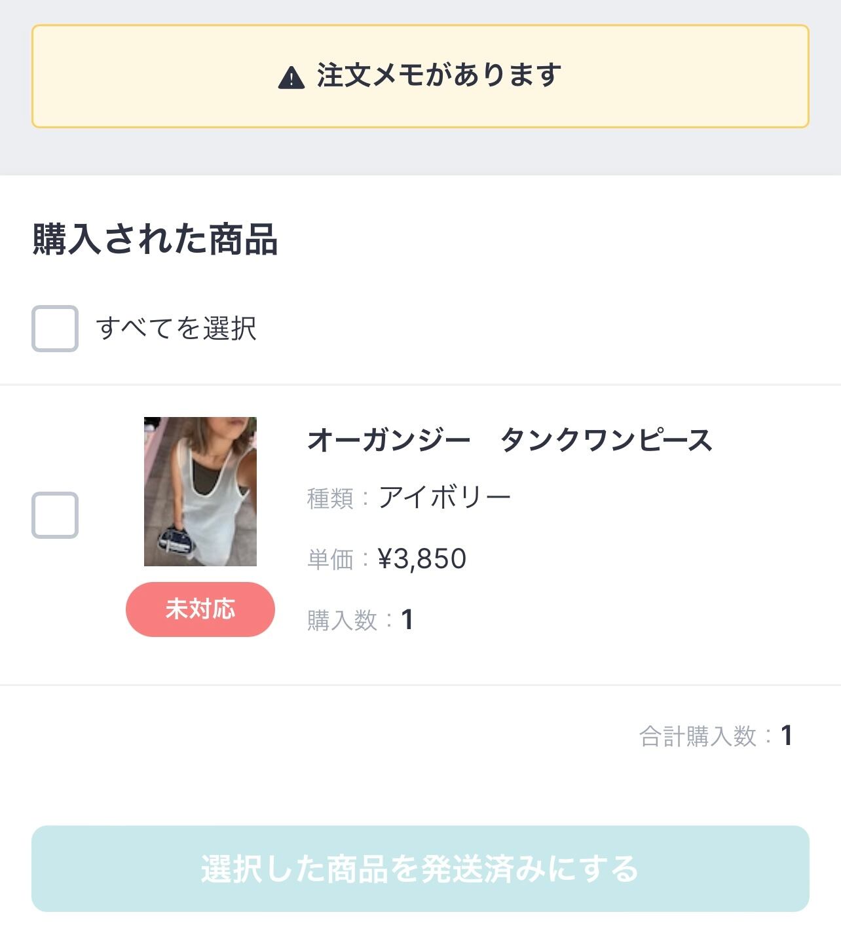The width and height of the screenshot is (841, 927).
Task: Click the number after 合計購入数
Action: (x=787, y=736)
